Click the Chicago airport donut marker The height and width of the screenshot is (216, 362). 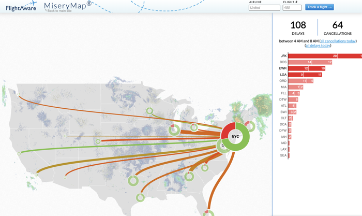(174, 129)
